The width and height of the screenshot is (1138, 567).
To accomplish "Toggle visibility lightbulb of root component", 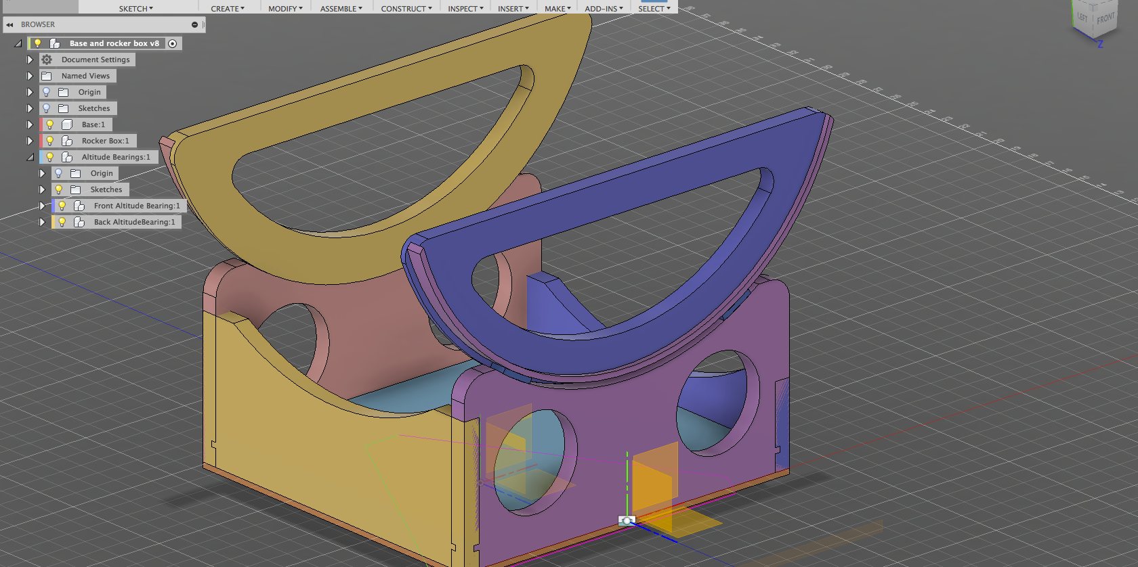I will click(x=38, y=43).
